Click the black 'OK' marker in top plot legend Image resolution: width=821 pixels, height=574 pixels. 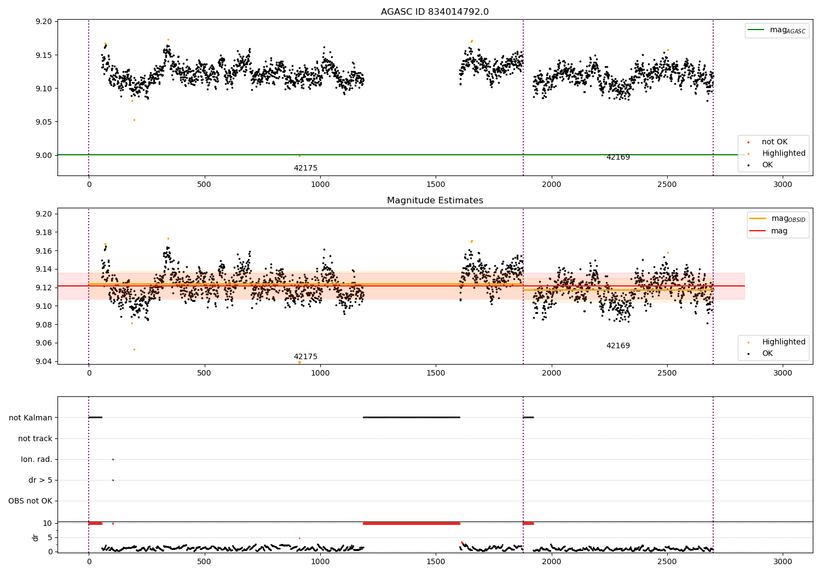click(748, 165)
